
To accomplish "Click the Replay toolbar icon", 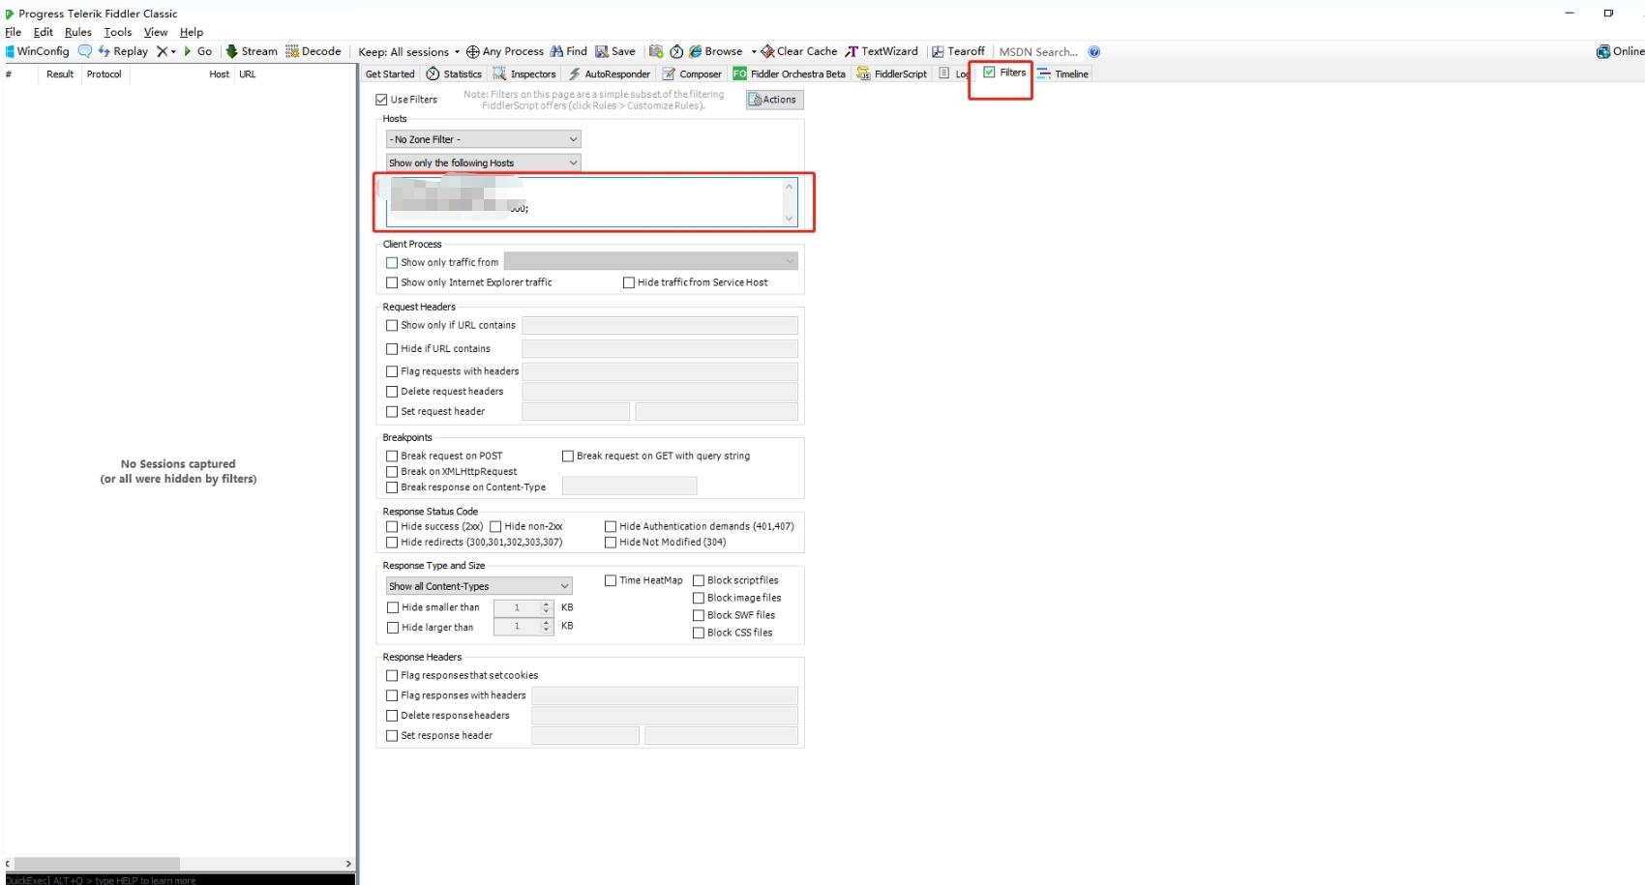I will [x=105, y=51].
